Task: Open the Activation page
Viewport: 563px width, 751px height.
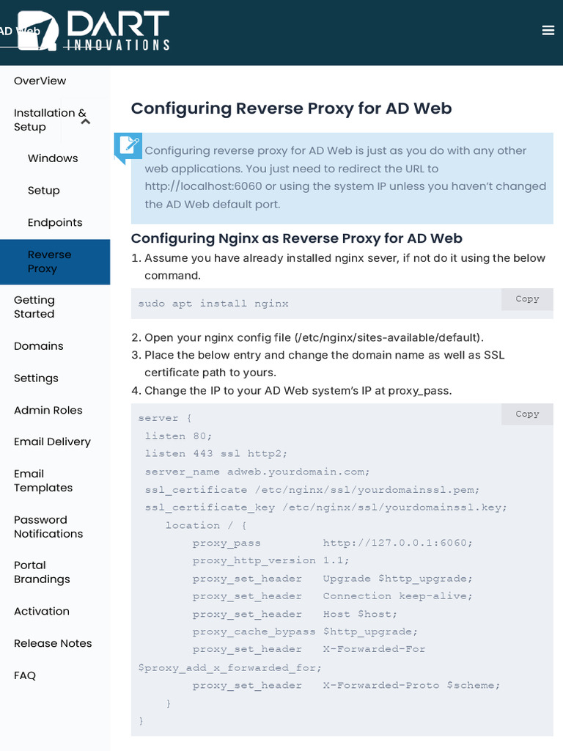Action: pos(42,611)
